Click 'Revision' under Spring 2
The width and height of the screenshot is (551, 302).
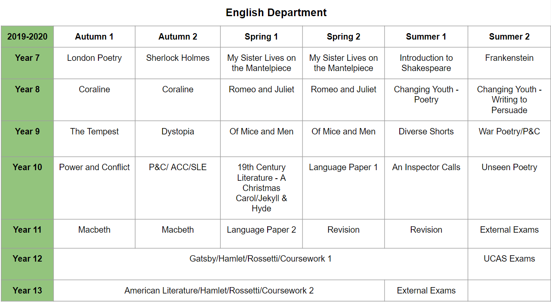343,234
